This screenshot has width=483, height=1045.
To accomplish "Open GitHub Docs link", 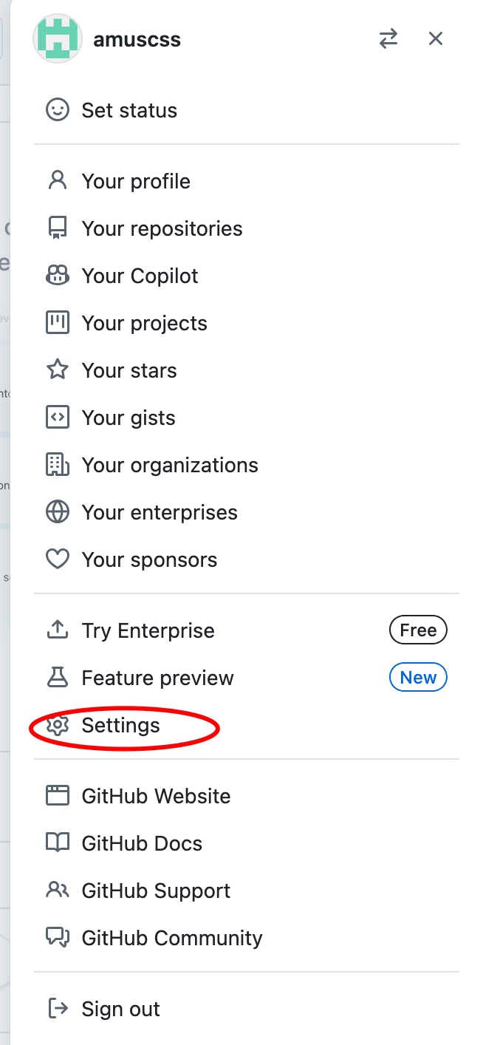I will click(142, 843).
